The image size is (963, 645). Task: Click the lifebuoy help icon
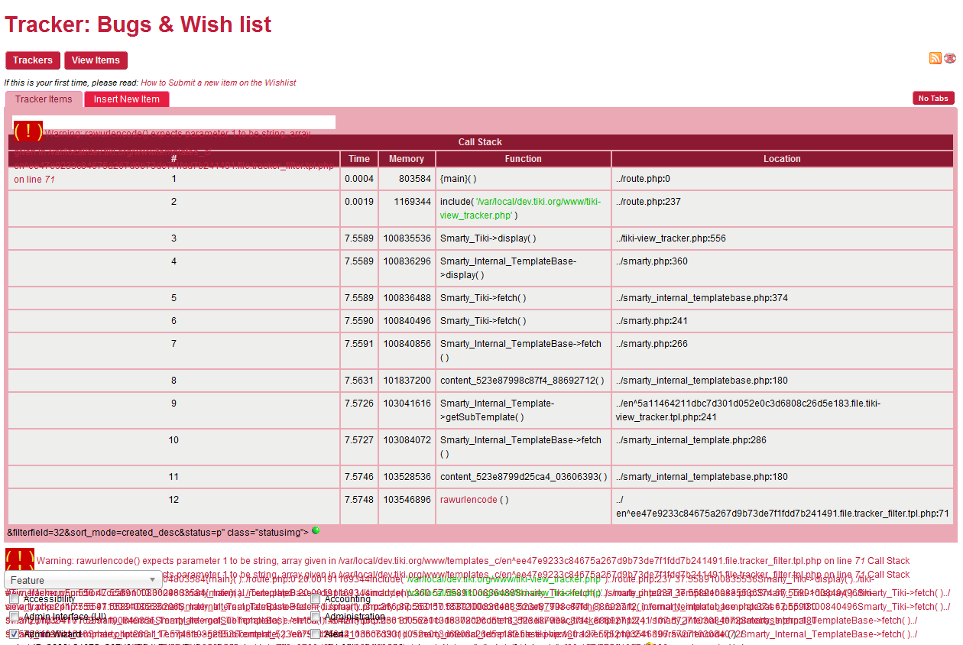[950, 58]
